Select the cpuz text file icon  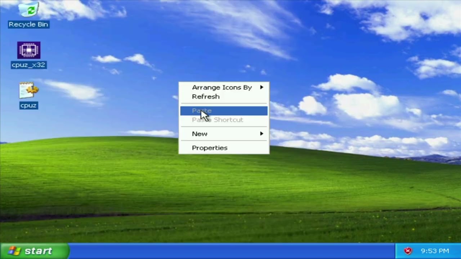[28, 90]
